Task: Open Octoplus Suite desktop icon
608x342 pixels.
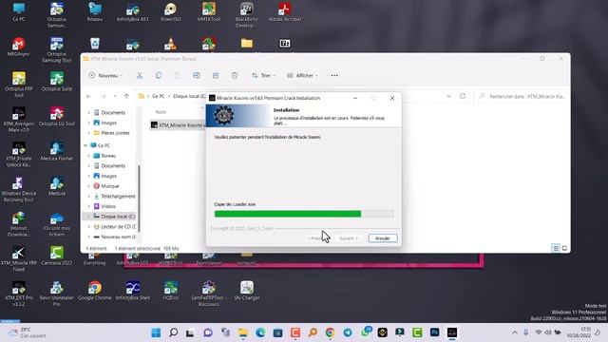Action: pyautogui.click(x=57, y=82)
